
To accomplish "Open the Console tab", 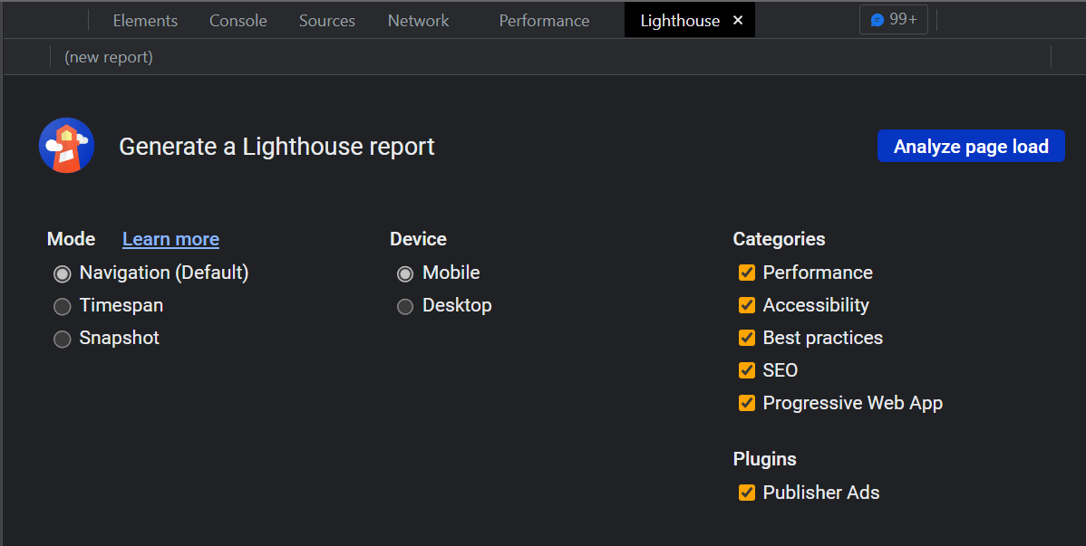I will click(238, 20).
